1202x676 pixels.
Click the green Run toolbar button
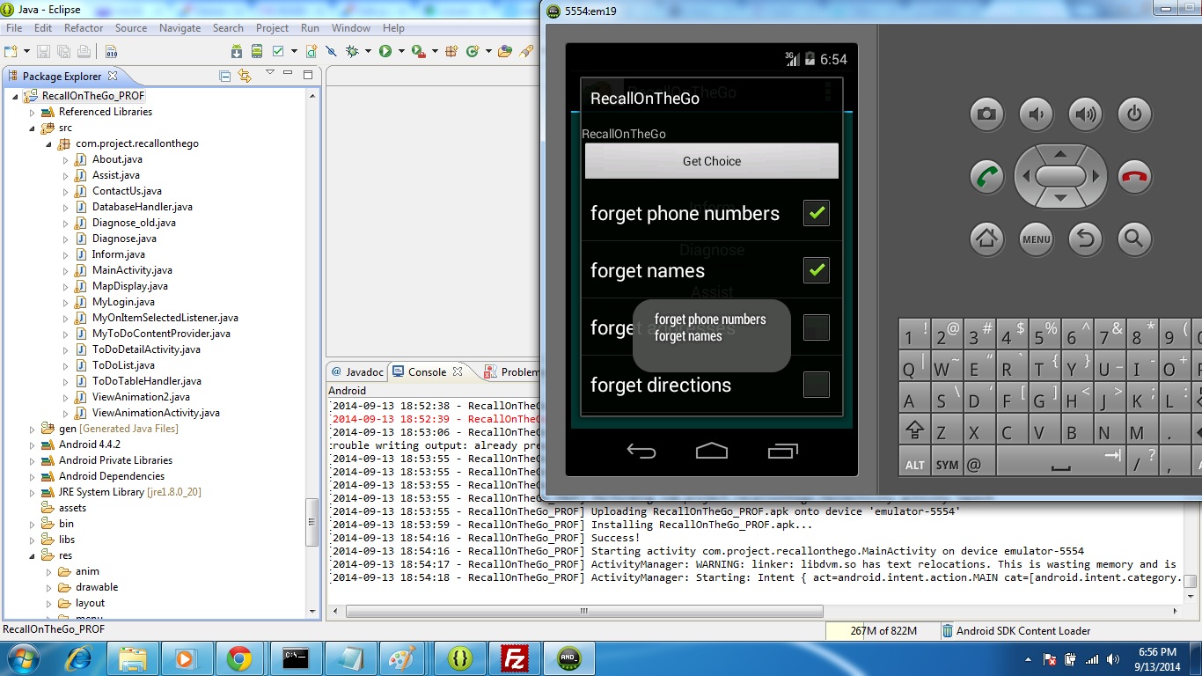(x=385, y=51)
